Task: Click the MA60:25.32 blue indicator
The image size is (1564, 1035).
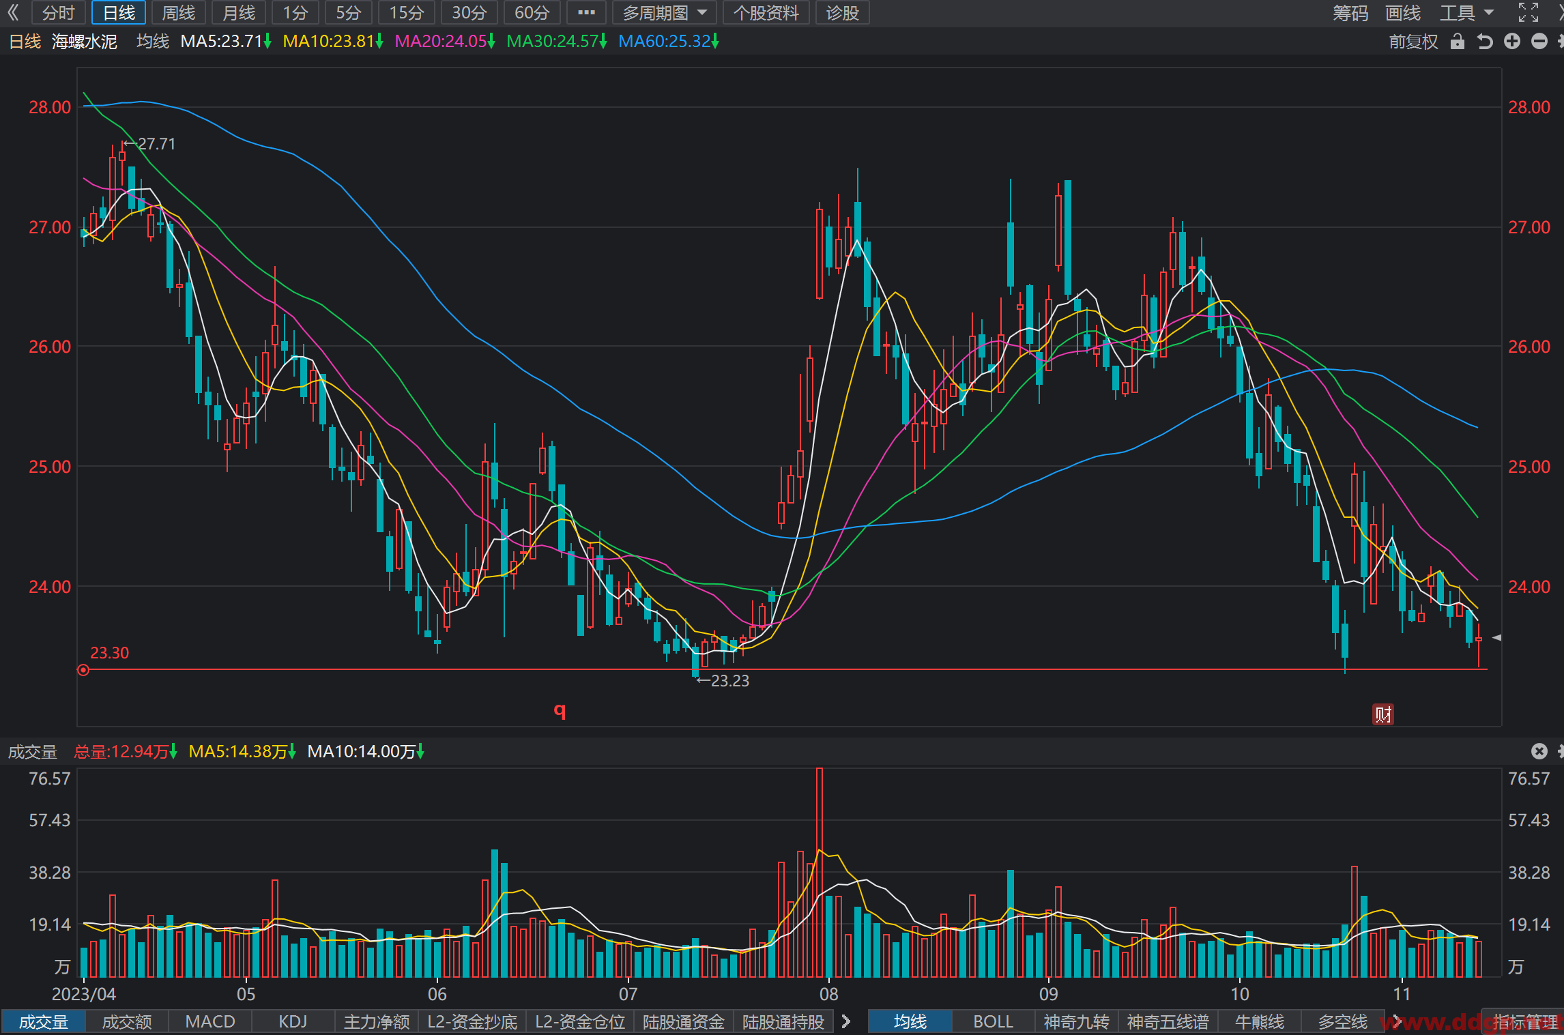Action: click(x=669, y=42)
